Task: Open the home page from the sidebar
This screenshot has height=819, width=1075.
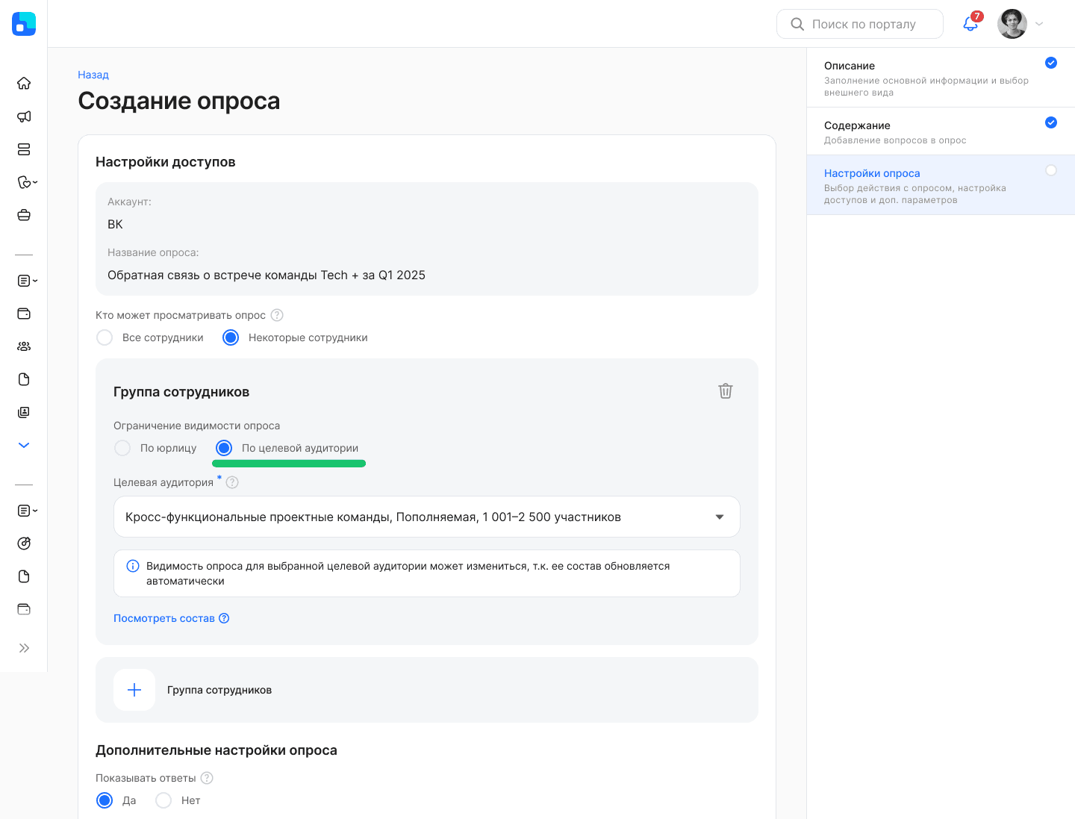Action: tap(24, 84)
